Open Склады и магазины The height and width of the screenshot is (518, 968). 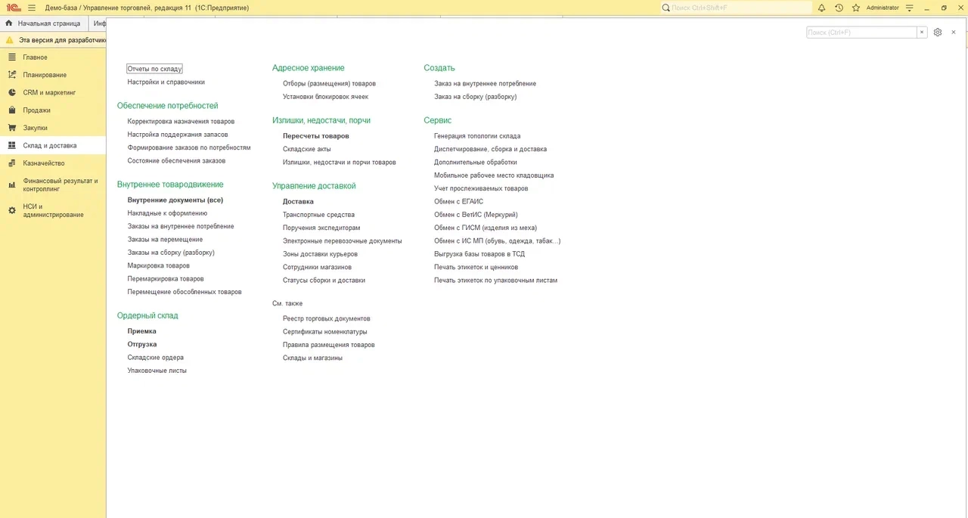312,358
